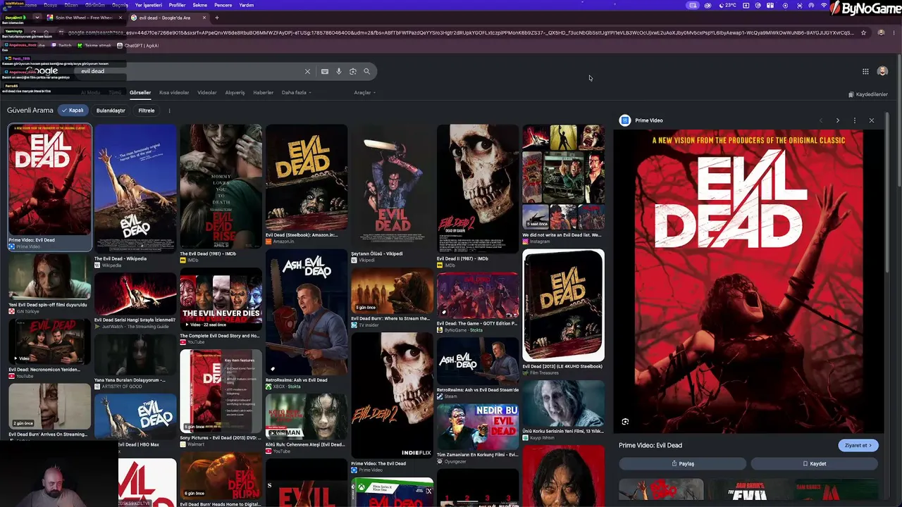
Task: Open the Twitch bookmark
Action: coord(61,46)
